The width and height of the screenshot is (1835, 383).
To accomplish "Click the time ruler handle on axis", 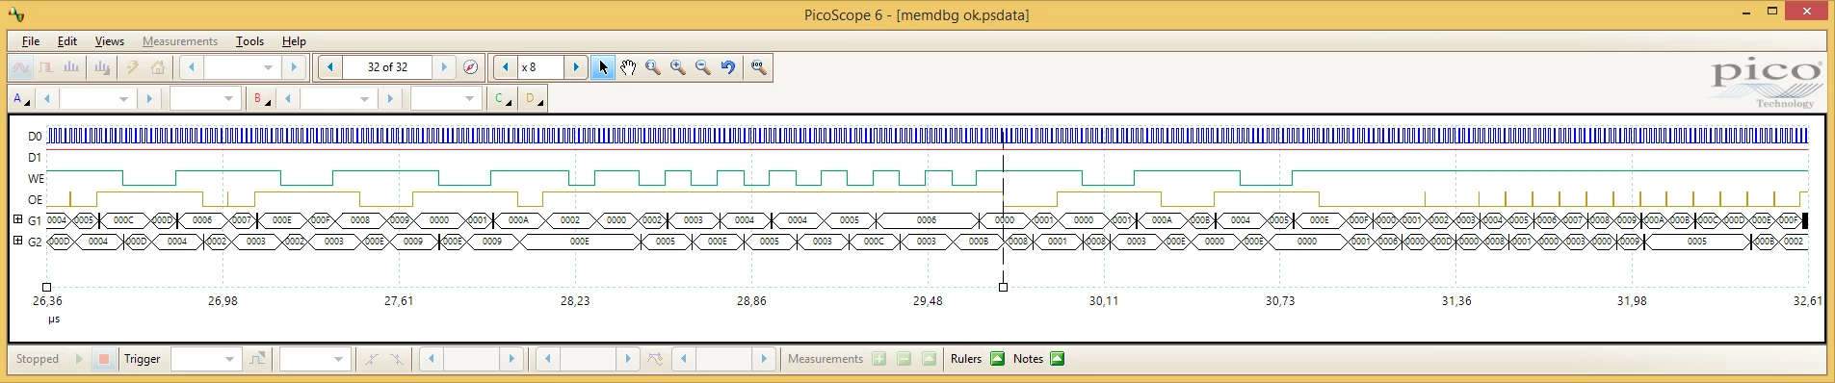I will click(1003, 287).
